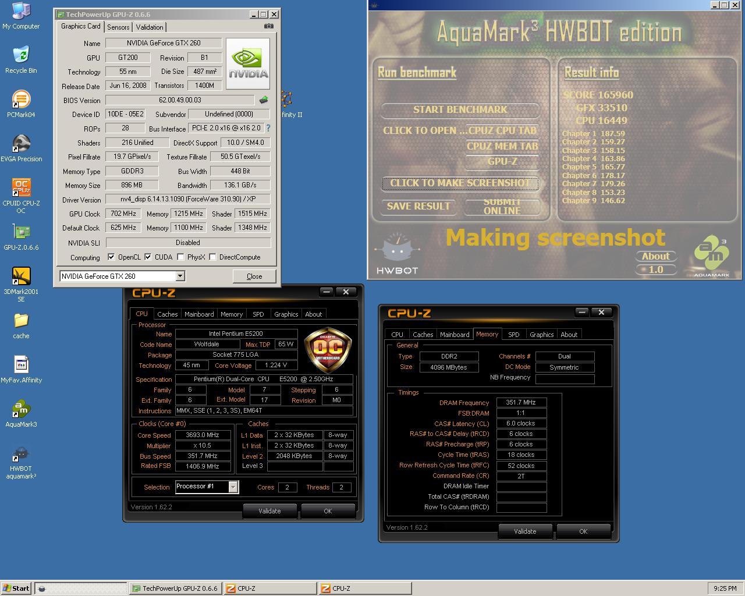Toggle the CUDA checkbox

148,257
